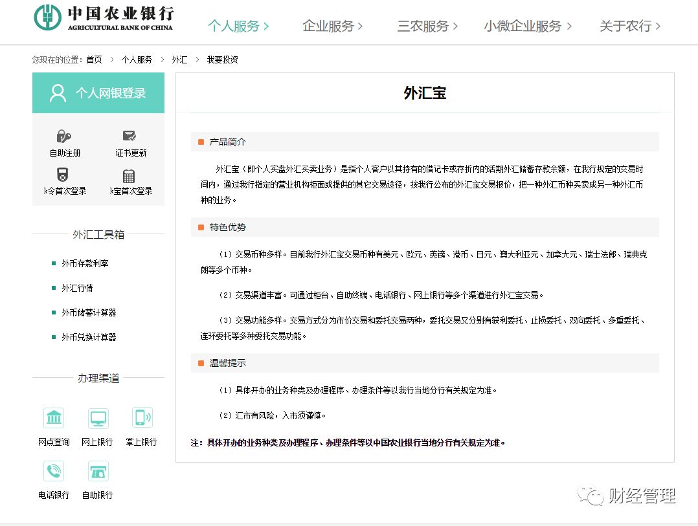Open the 自助银行 ATM icon

point(98,471)
